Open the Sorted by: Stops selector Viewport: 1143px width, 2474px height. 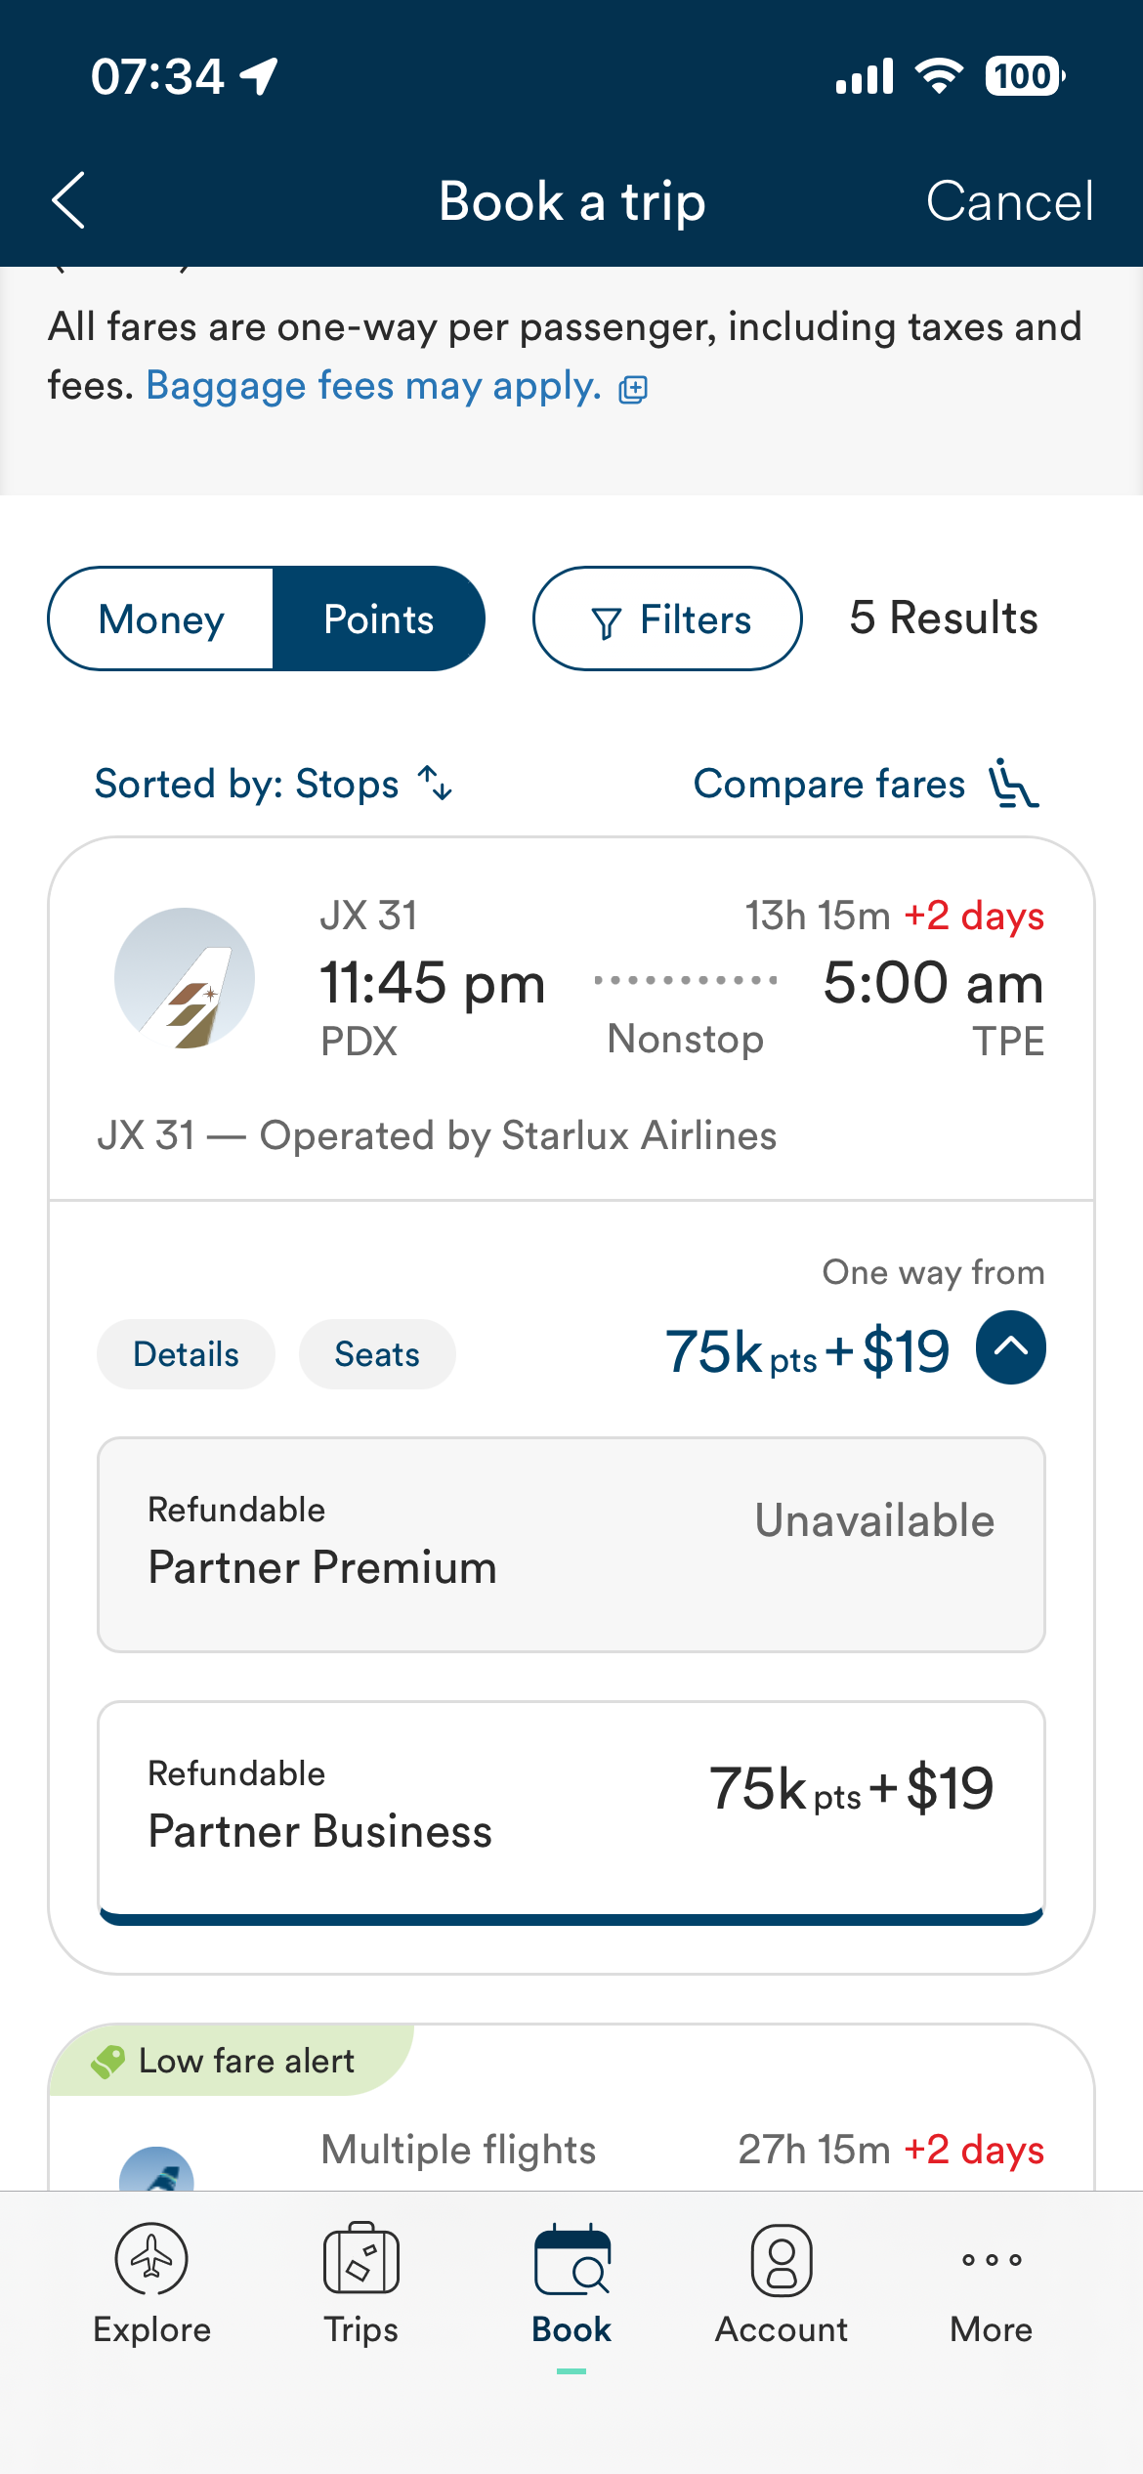click(247, 784)
